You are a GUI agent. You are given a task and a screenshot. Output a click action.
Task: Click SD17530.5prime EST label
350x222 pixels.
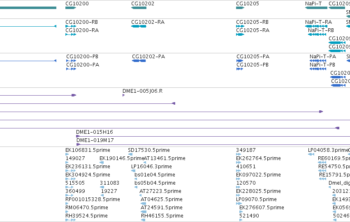tap(149, 150)
